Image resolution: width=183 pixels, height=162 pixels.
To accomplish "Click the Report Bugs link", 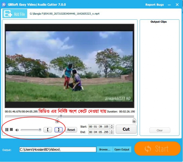I will [x=155, y=5].
